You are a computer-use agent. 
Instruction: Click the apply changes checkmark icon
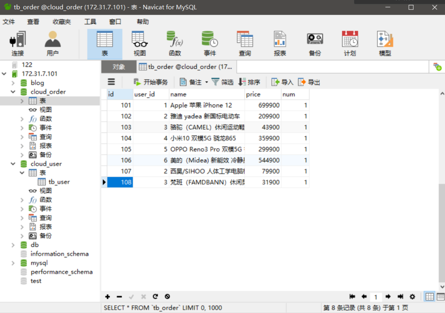[x=131, y=296]
